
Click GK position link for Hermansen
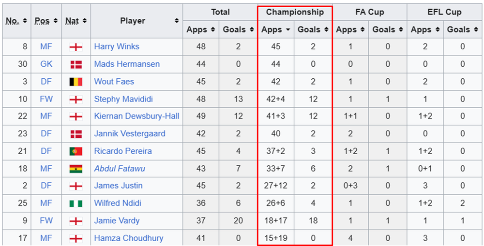click(46, 64)
